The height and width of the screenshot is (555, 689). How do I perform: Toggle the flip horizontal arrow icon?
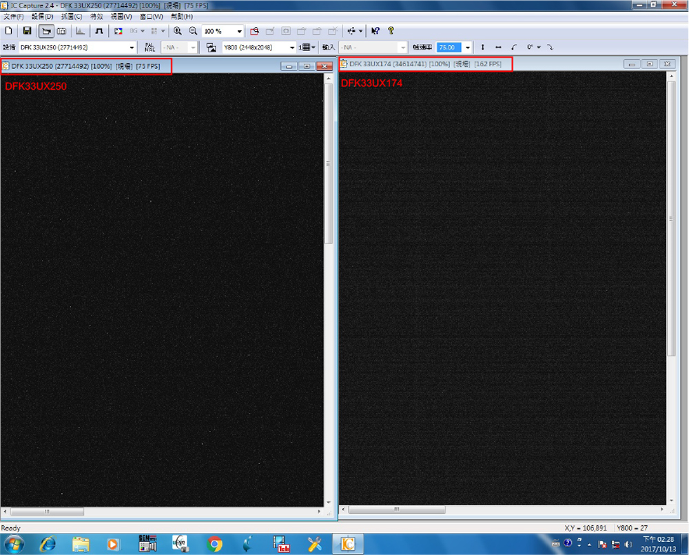coord(498,48)
